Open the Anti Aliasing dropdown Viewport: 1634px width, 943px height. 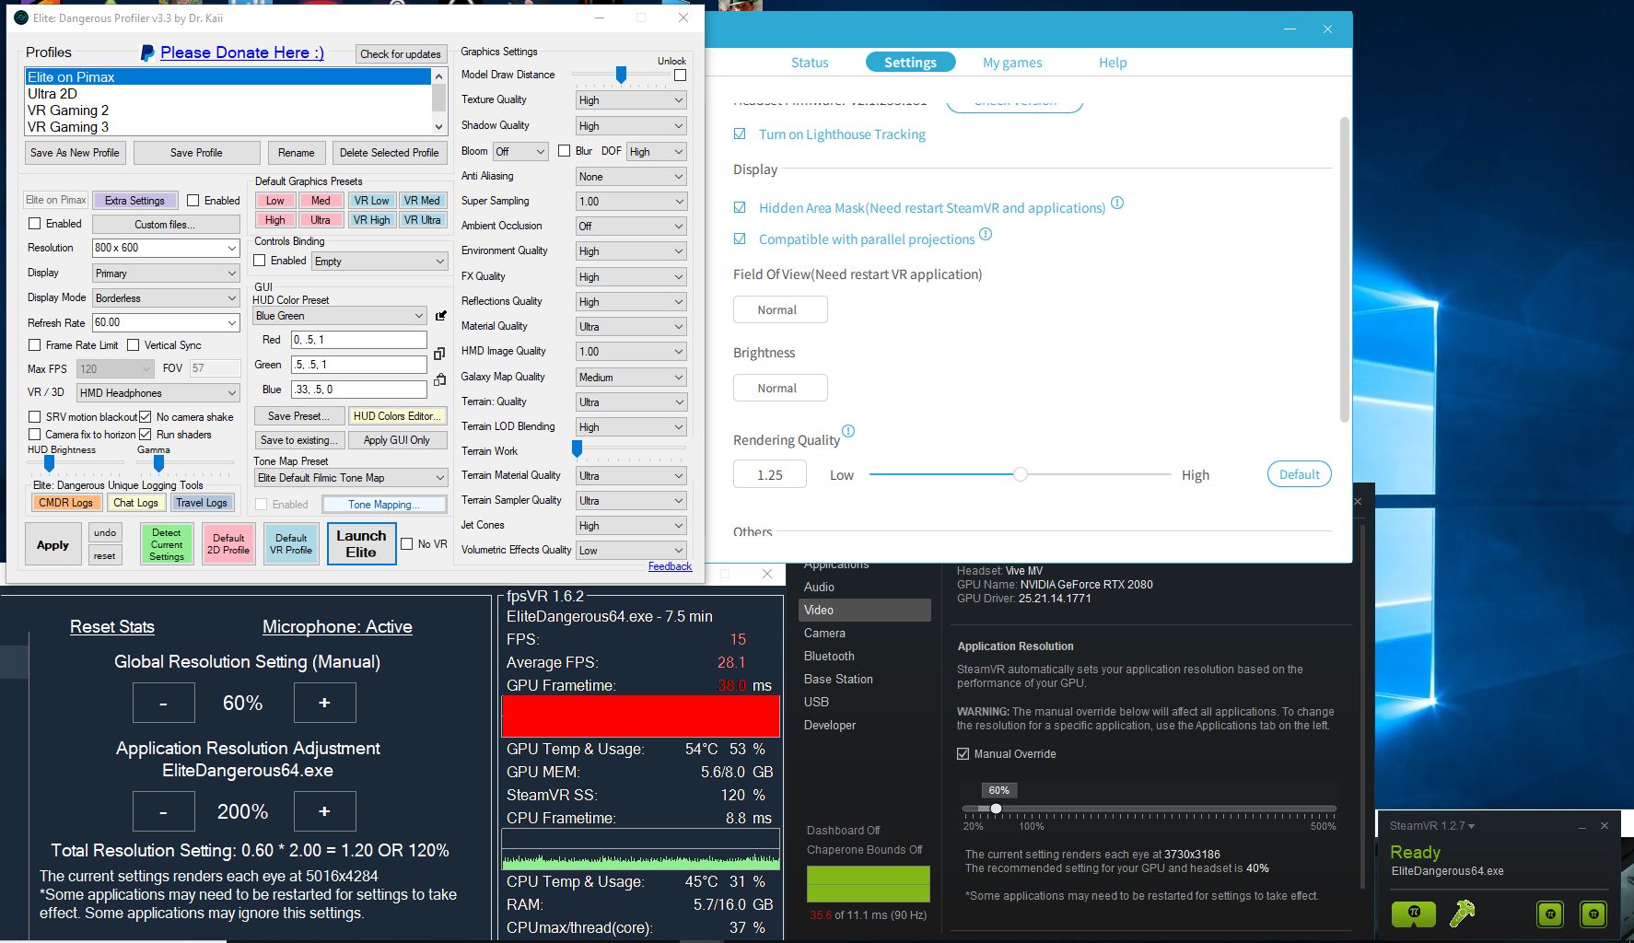pos(631,176)
